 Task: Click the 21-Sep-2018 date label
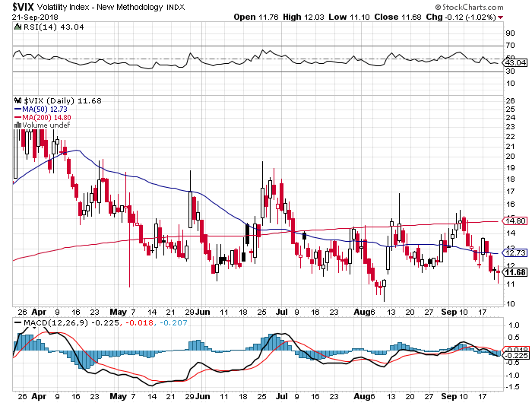point(35,17)
